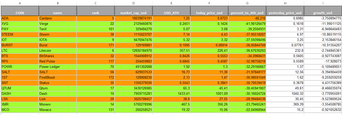Select yesterday price cell 0,6985
This screenshot has width=342, height=115.
click(285, 18)
